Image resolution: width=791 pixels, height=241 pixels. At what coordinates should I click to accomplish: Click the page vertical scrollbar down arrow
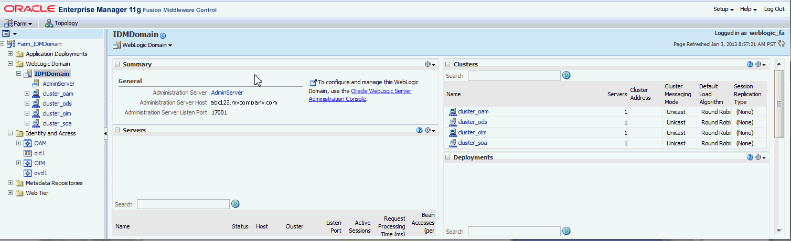pos(779,230)
